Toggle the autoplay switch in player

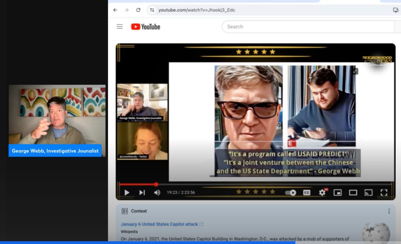291,192
